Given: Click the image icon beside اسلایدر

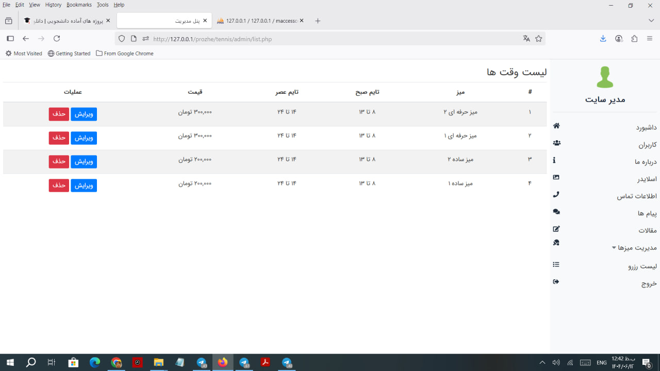Looking at the screenshot, I should click(x=556, y=177).
